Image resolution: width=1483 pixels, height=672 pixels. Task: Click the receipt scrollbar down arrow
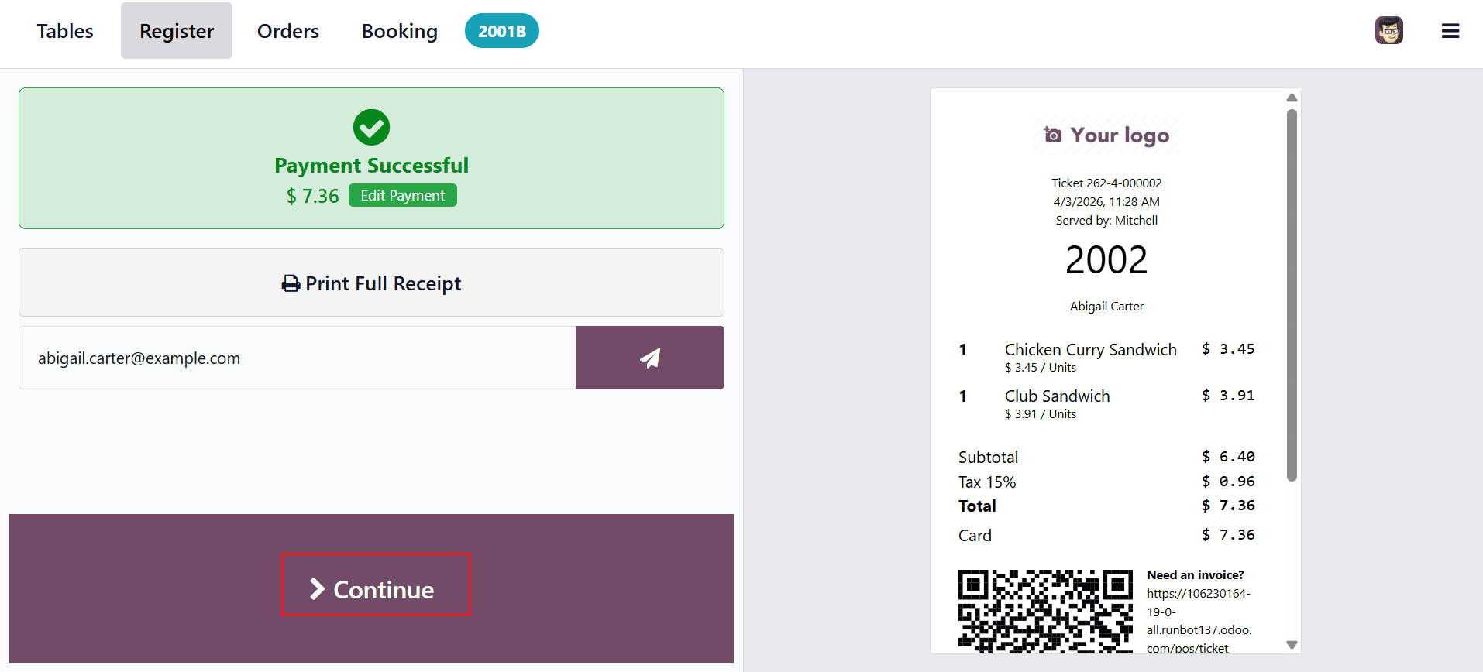[x=1291, y=643]
